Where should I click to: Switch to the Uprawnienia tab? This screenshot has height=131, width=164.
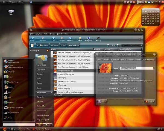[114, 59]
